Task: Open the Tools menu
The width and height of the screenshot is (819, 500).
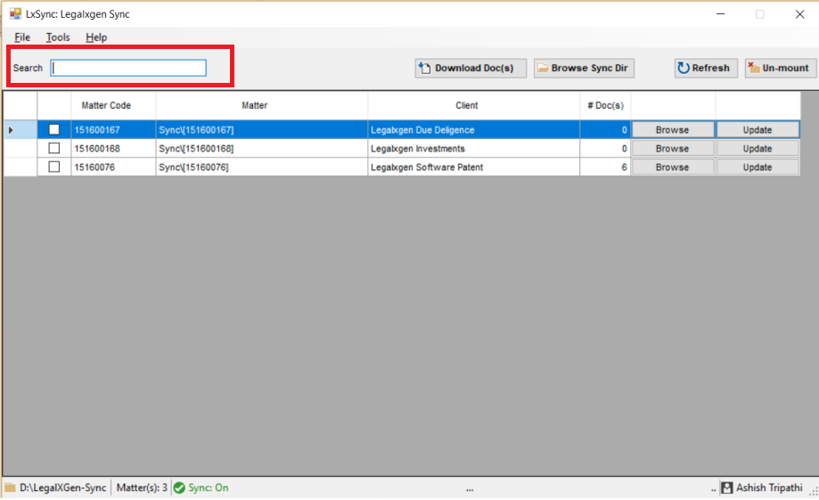Action: pos(58,37)
